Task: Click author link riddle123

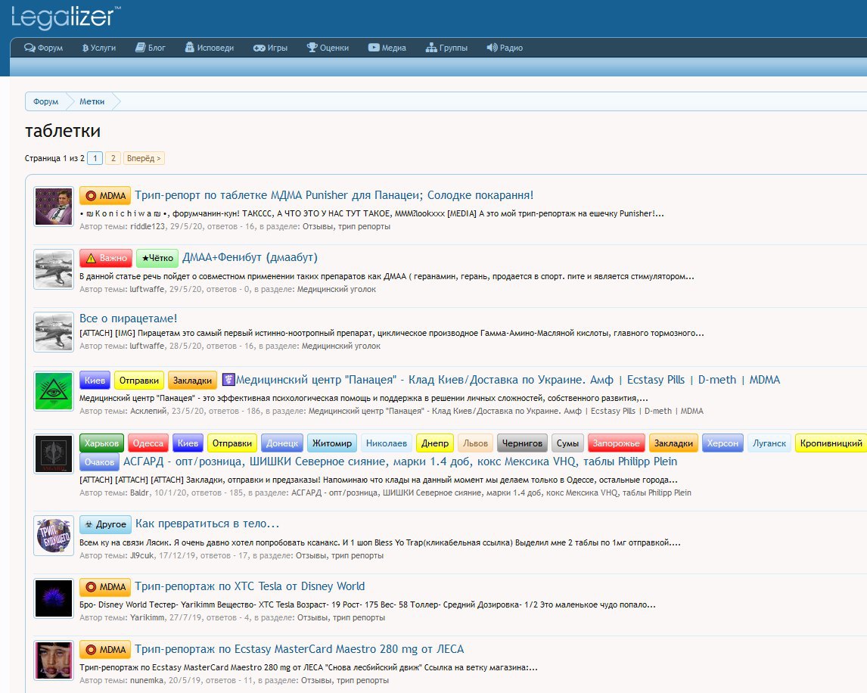Action: 148,227
